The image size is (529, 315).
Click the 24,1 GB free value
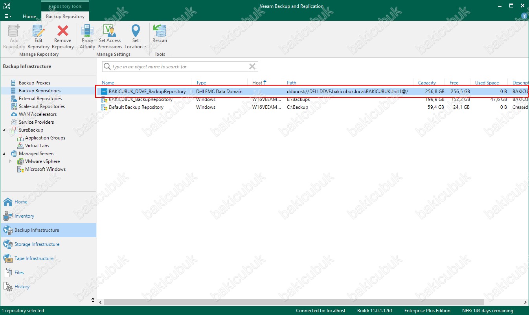tap(461, 107)
